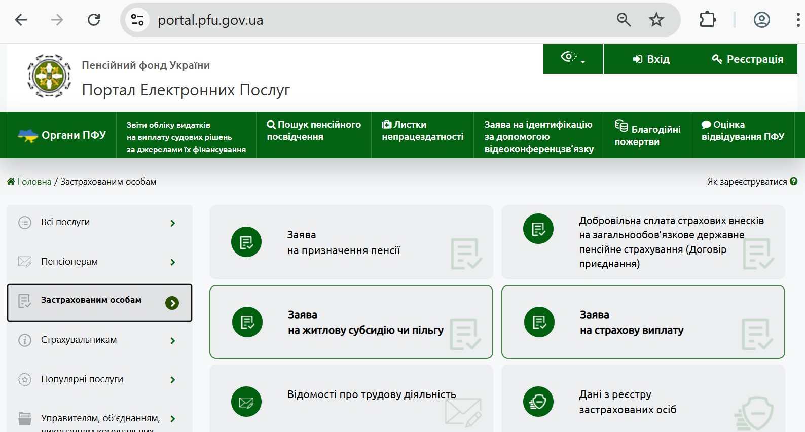Viewport: 805px width, 432px height.
Task: Click the green icon of Добровільна сплата страхових внесків
Action: click(x=538, y=229)
